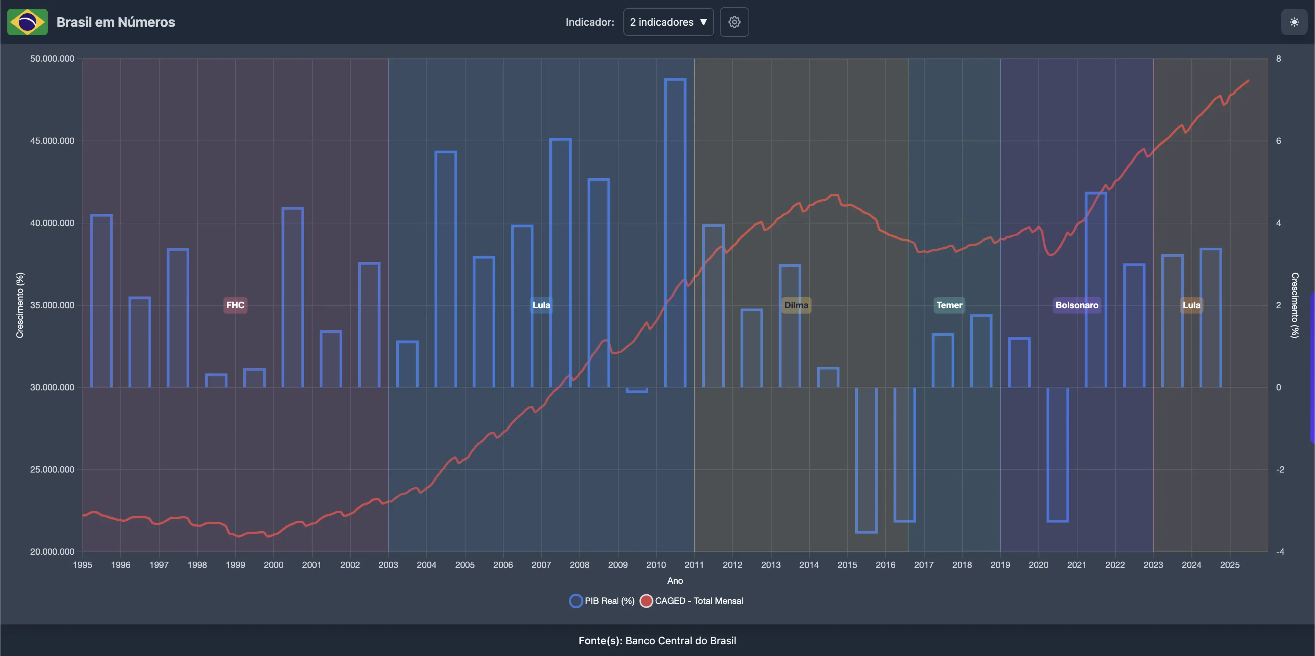Click the FHC period label
Screen dimensions: 1315x656
point(235,305)
